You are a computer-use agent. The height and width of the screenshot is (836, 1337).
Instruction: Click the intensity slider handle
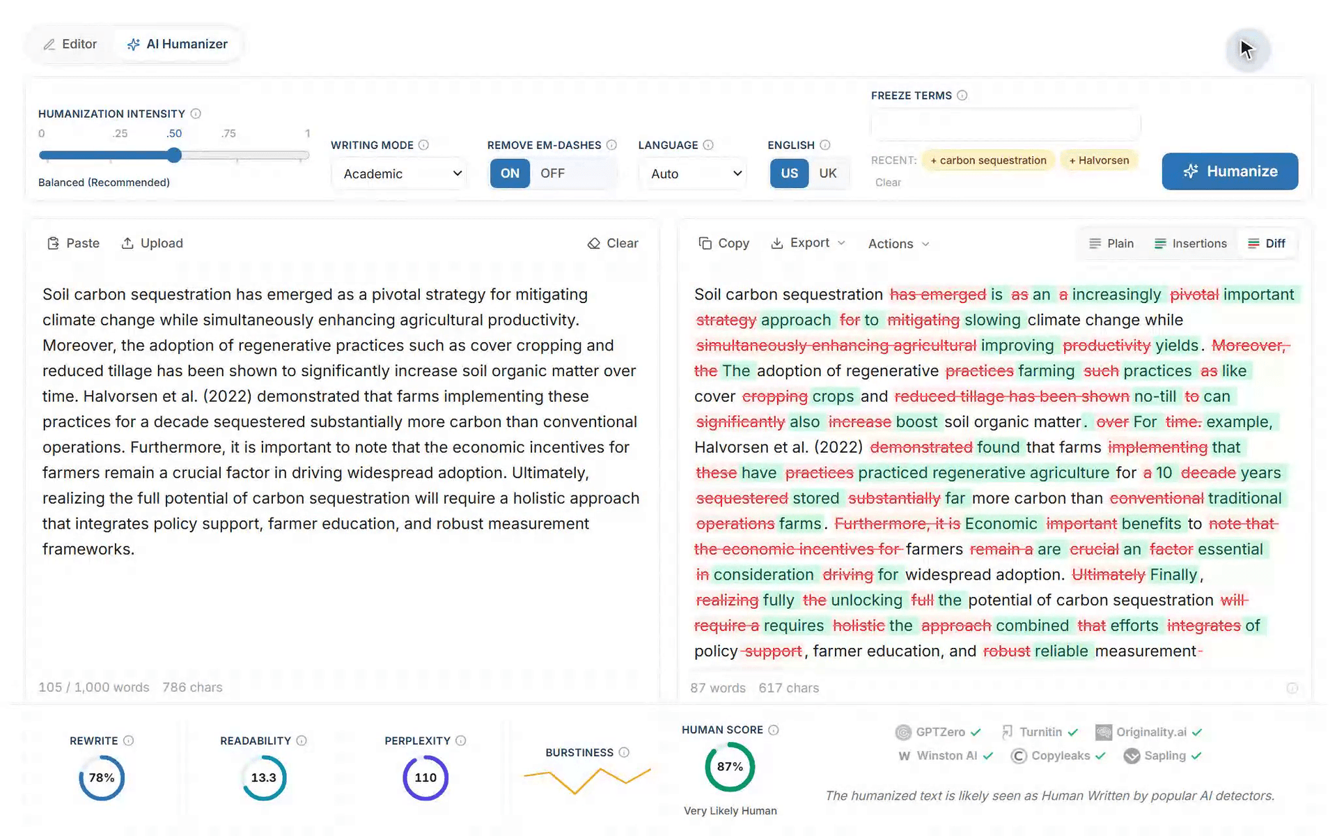coord(175,155)
